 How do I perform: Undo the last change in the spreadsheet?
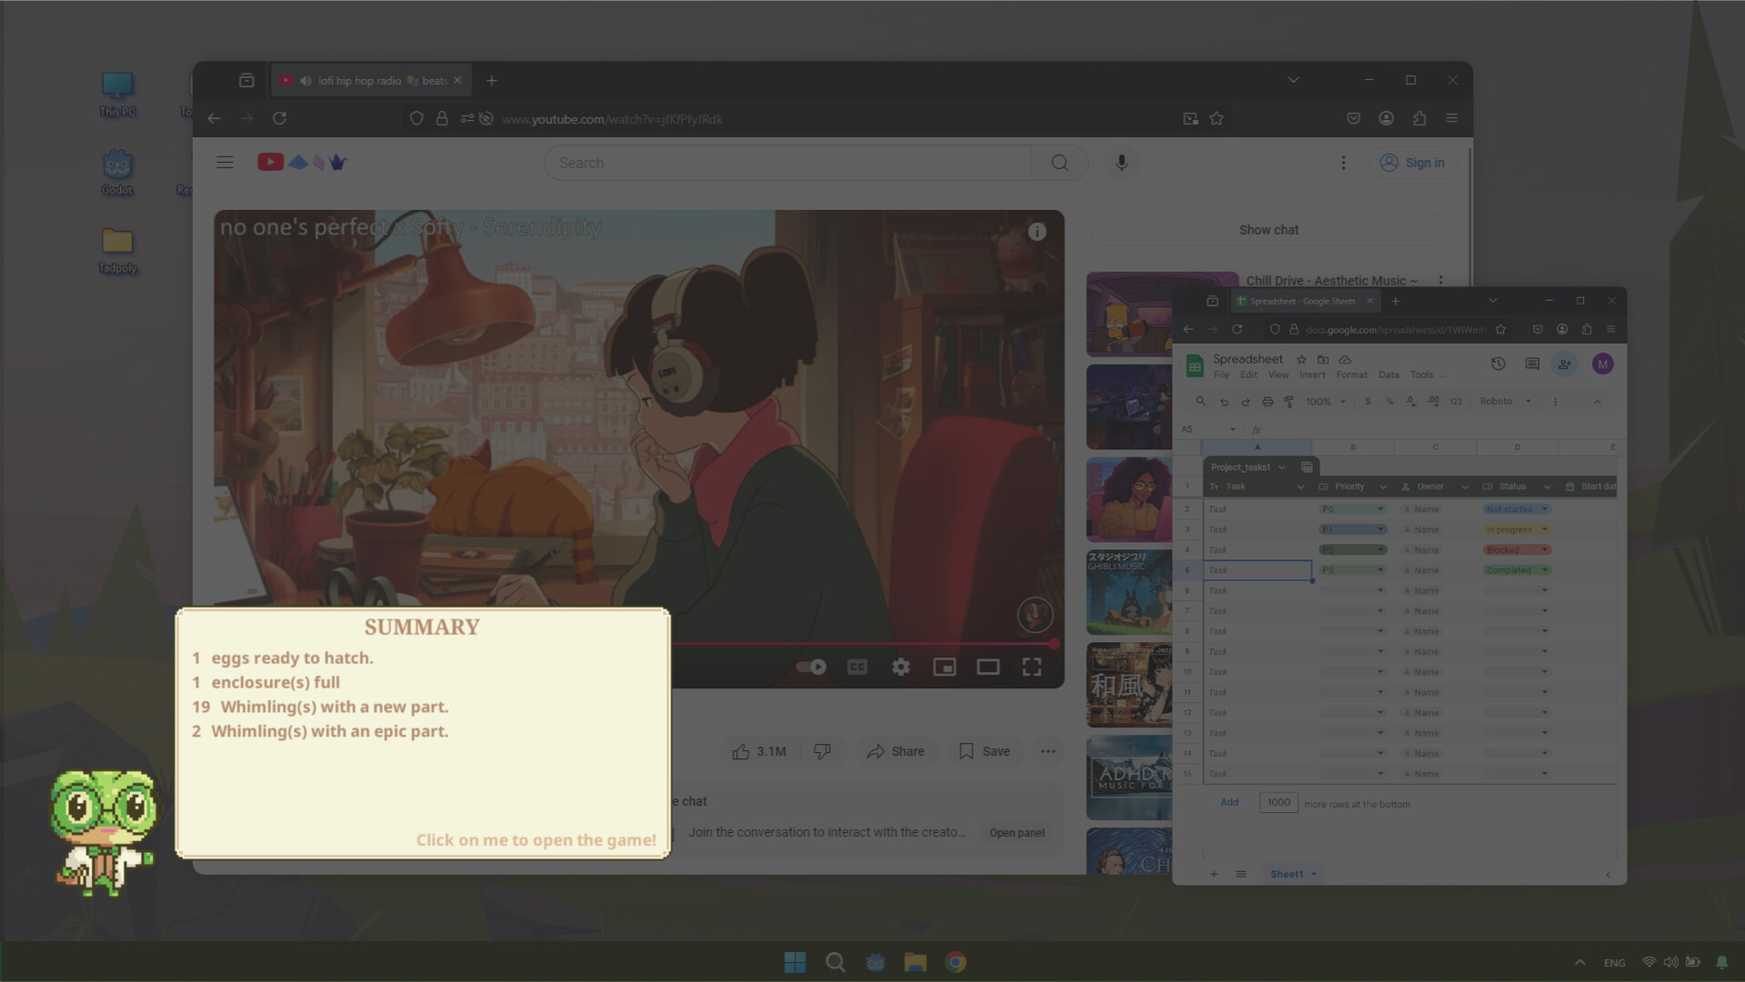(1224, 401)
